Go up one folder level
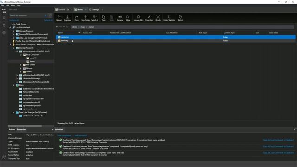297x167 pixels. point(67,27)
